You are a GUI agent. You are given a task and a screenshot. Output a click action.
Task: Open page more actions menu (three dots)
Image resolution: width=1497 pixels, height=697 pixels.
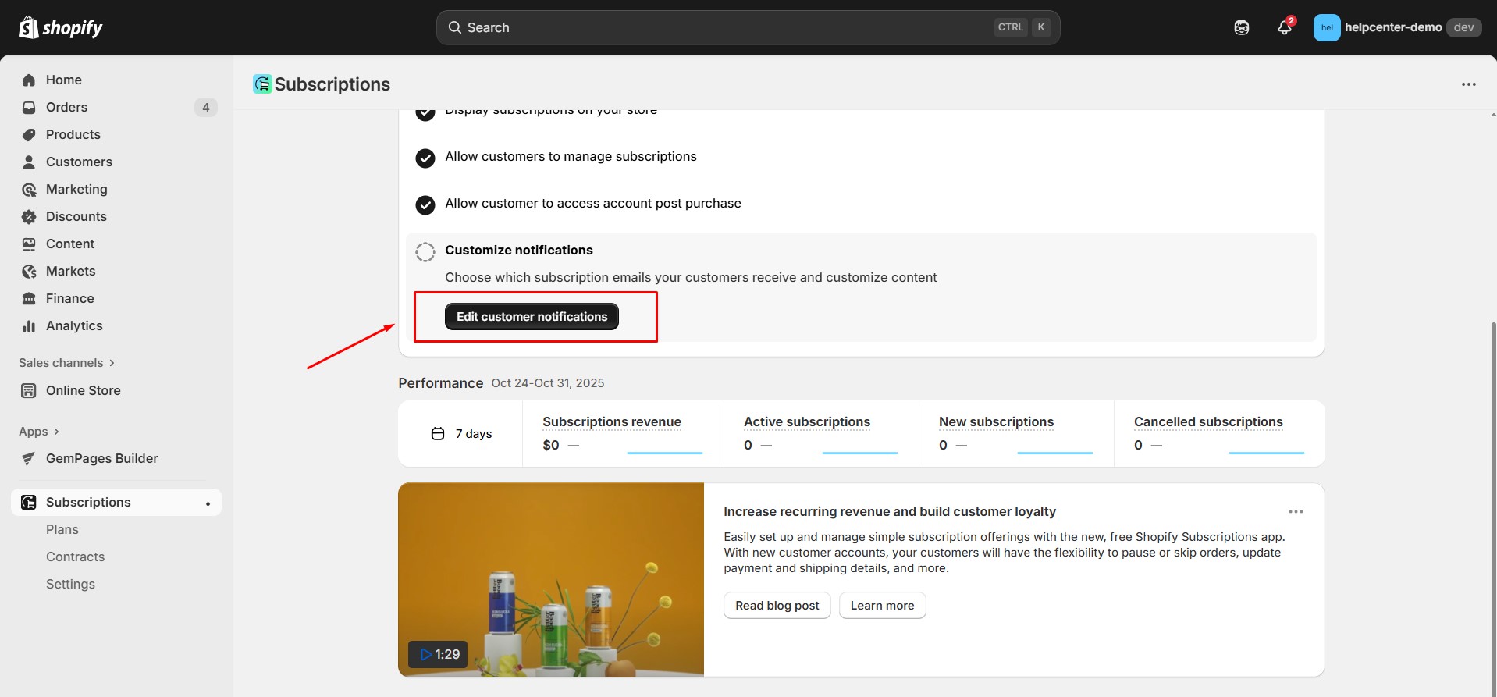[1469, 84]
